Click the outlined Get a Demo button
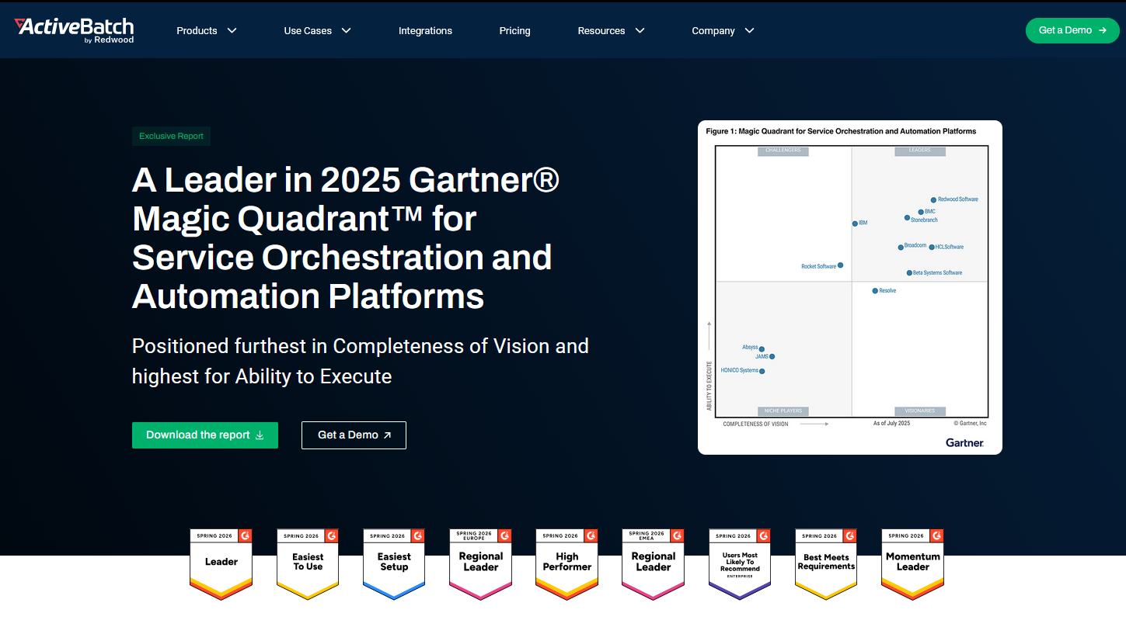The image size is (1126, 620). pos(354,435)
